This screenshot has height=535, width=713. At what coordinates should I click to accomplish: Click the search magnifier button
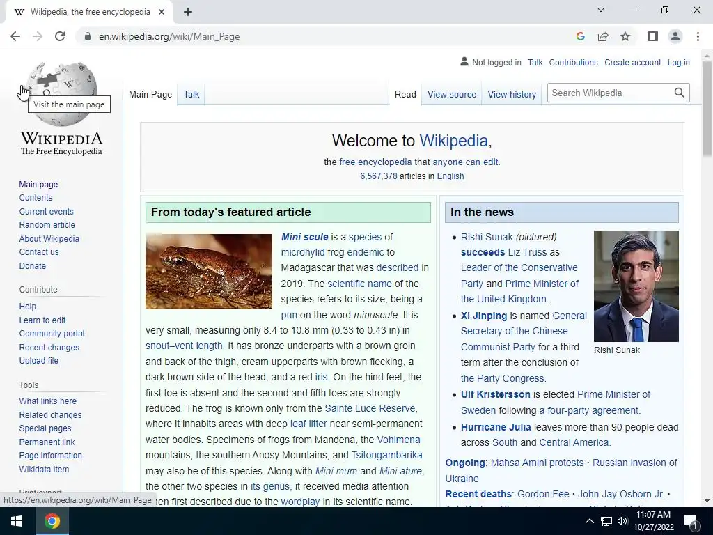[679, 93]
